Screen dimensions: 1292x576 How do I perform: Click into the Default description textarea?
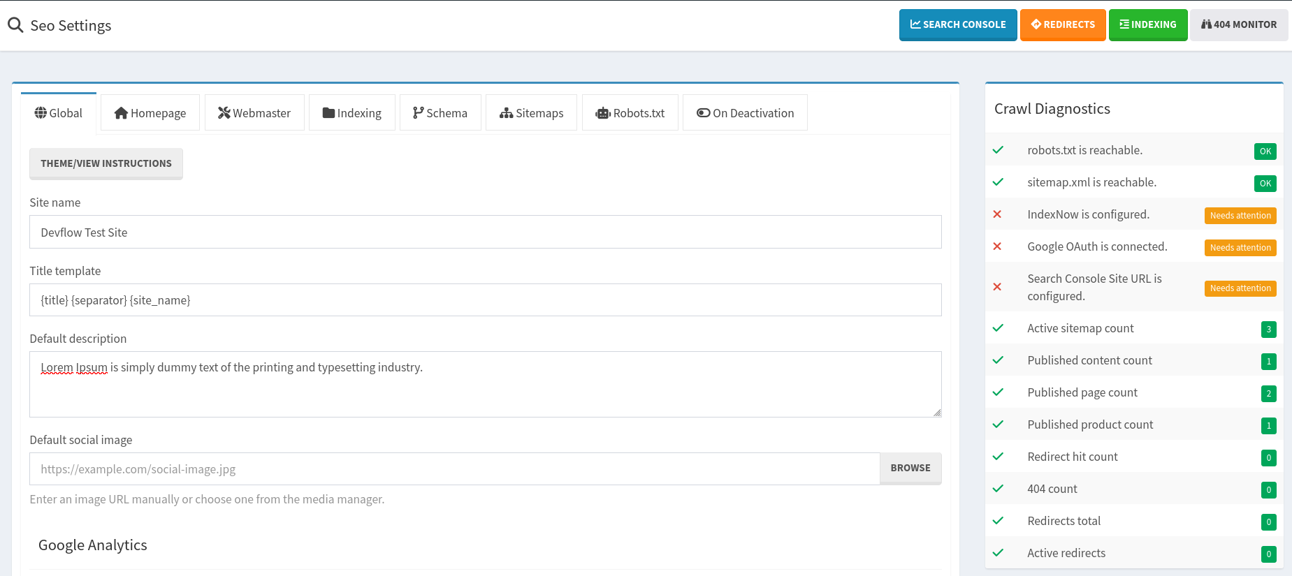coord(486,384)
